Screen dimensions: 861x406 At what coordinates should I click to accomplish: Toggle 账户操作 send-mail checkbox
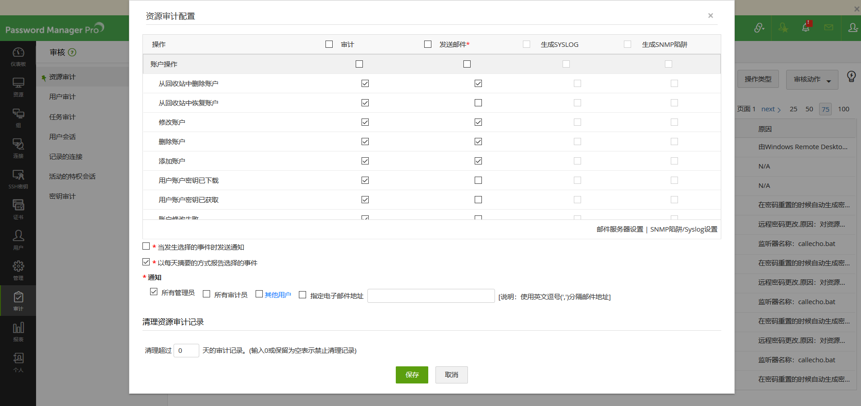click(467, 64)
